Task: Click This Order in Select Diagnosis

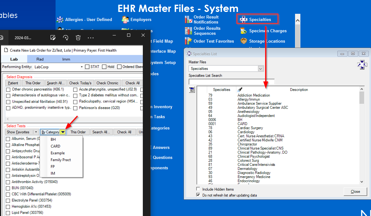Action: (x=33, y=83)
